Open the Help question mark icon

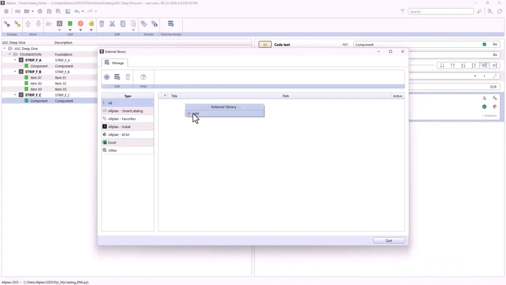click(x=143, y=77)
